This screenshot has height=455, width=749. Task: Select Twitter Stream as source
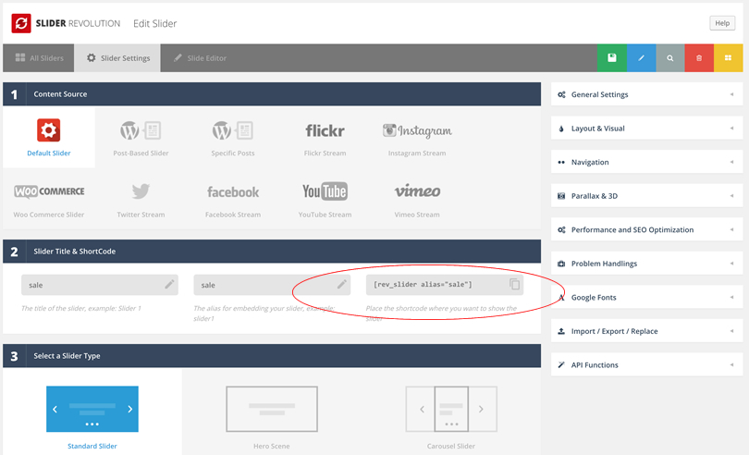pyautogui.click(x=141, y=200)
